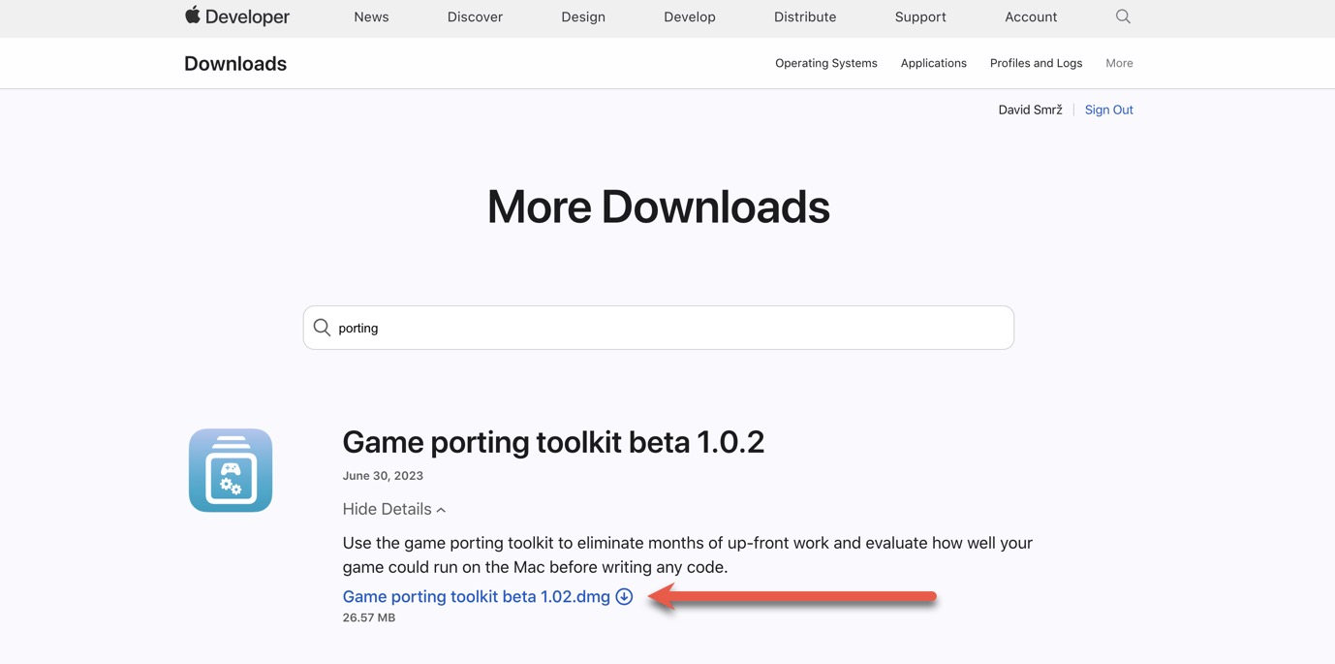The image size is (1335, 664).
Task: Select the More downloads tab
Action: [1119, 63]
